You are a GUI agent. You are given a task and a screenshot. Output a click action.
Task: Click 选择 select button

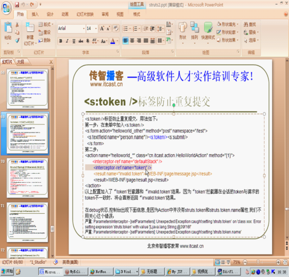(251, 40)
